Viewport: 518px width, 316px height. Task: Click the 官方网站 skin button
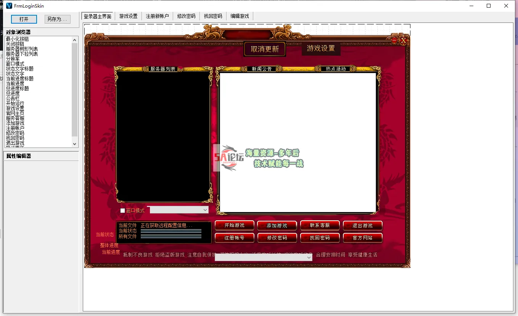point(363,238)
